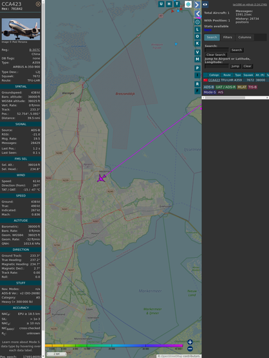Switch to the Filters tab
269x358 pixels.
[x=228, y=37]
